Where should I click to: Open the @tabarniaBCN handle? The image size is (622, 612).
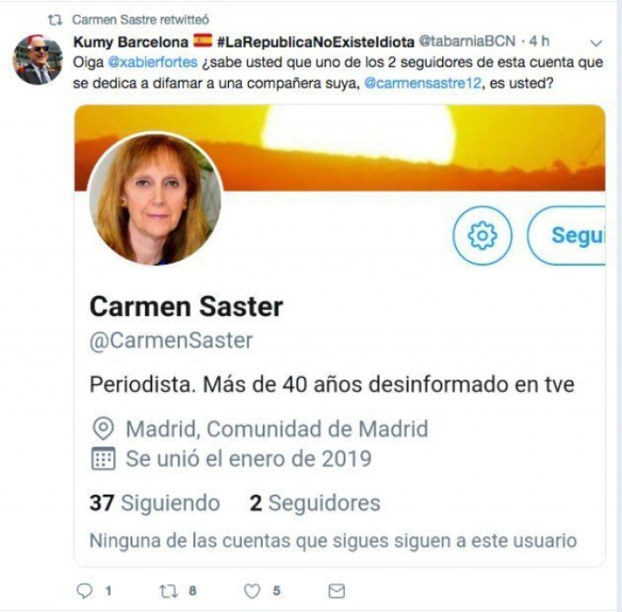tap(467, 41)
